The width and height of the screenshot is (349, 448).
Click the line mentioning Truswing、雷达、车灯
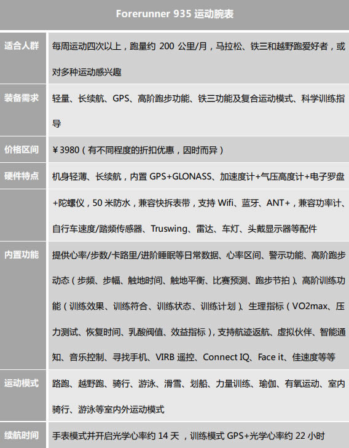(x=184, y=229)
